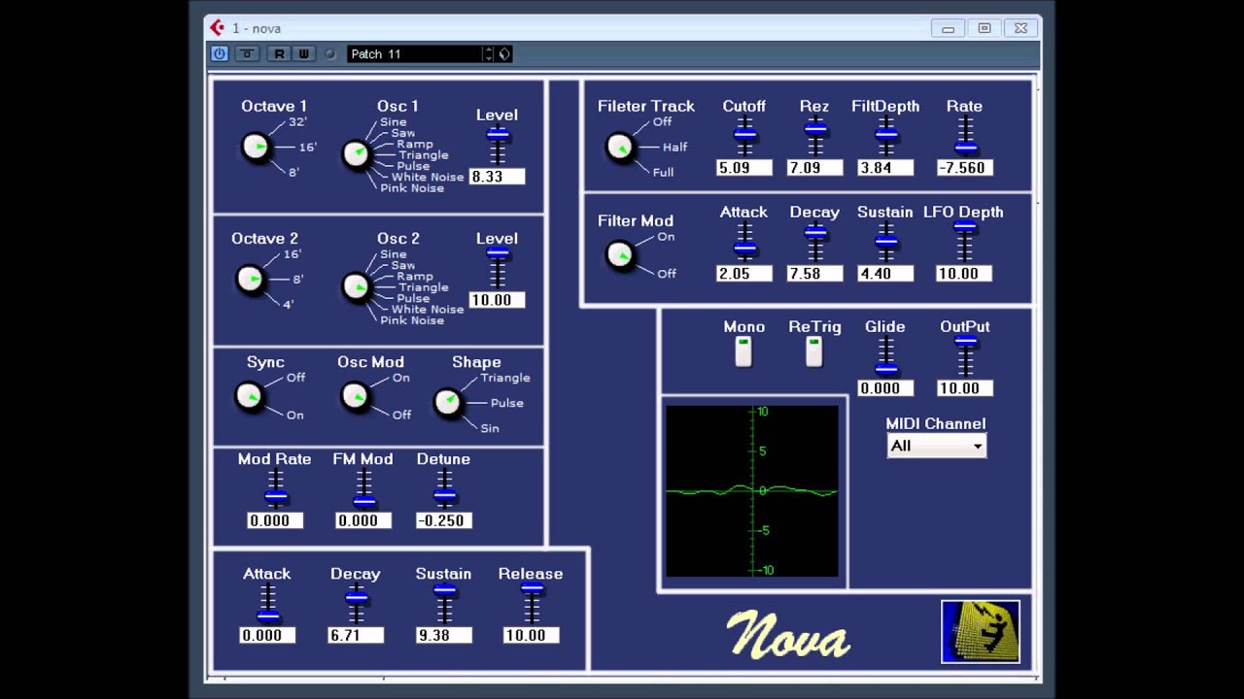Click the patch preset up/down arrows
Viewport: 1244px width, 699px height.
[489, 53]
